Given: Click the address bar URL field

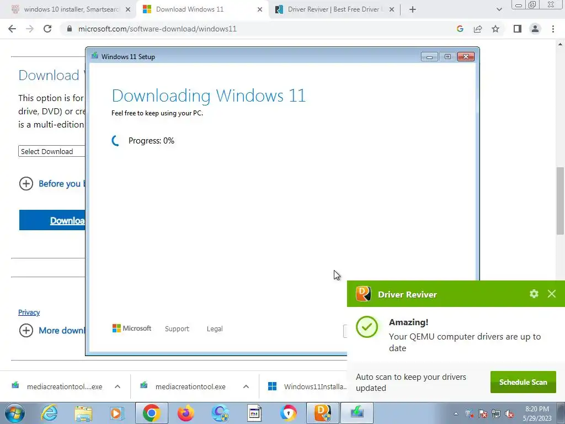Looking at the screenshot, I should [x=259, y=29].
